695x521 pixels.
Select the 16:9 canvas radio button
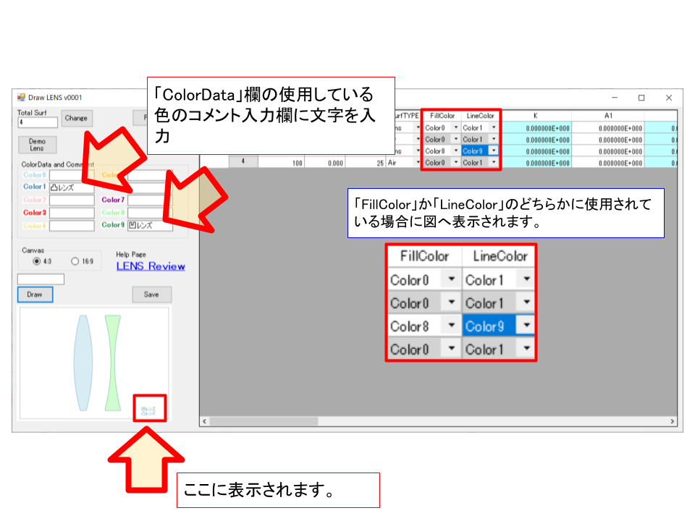[x=75, y=261]
